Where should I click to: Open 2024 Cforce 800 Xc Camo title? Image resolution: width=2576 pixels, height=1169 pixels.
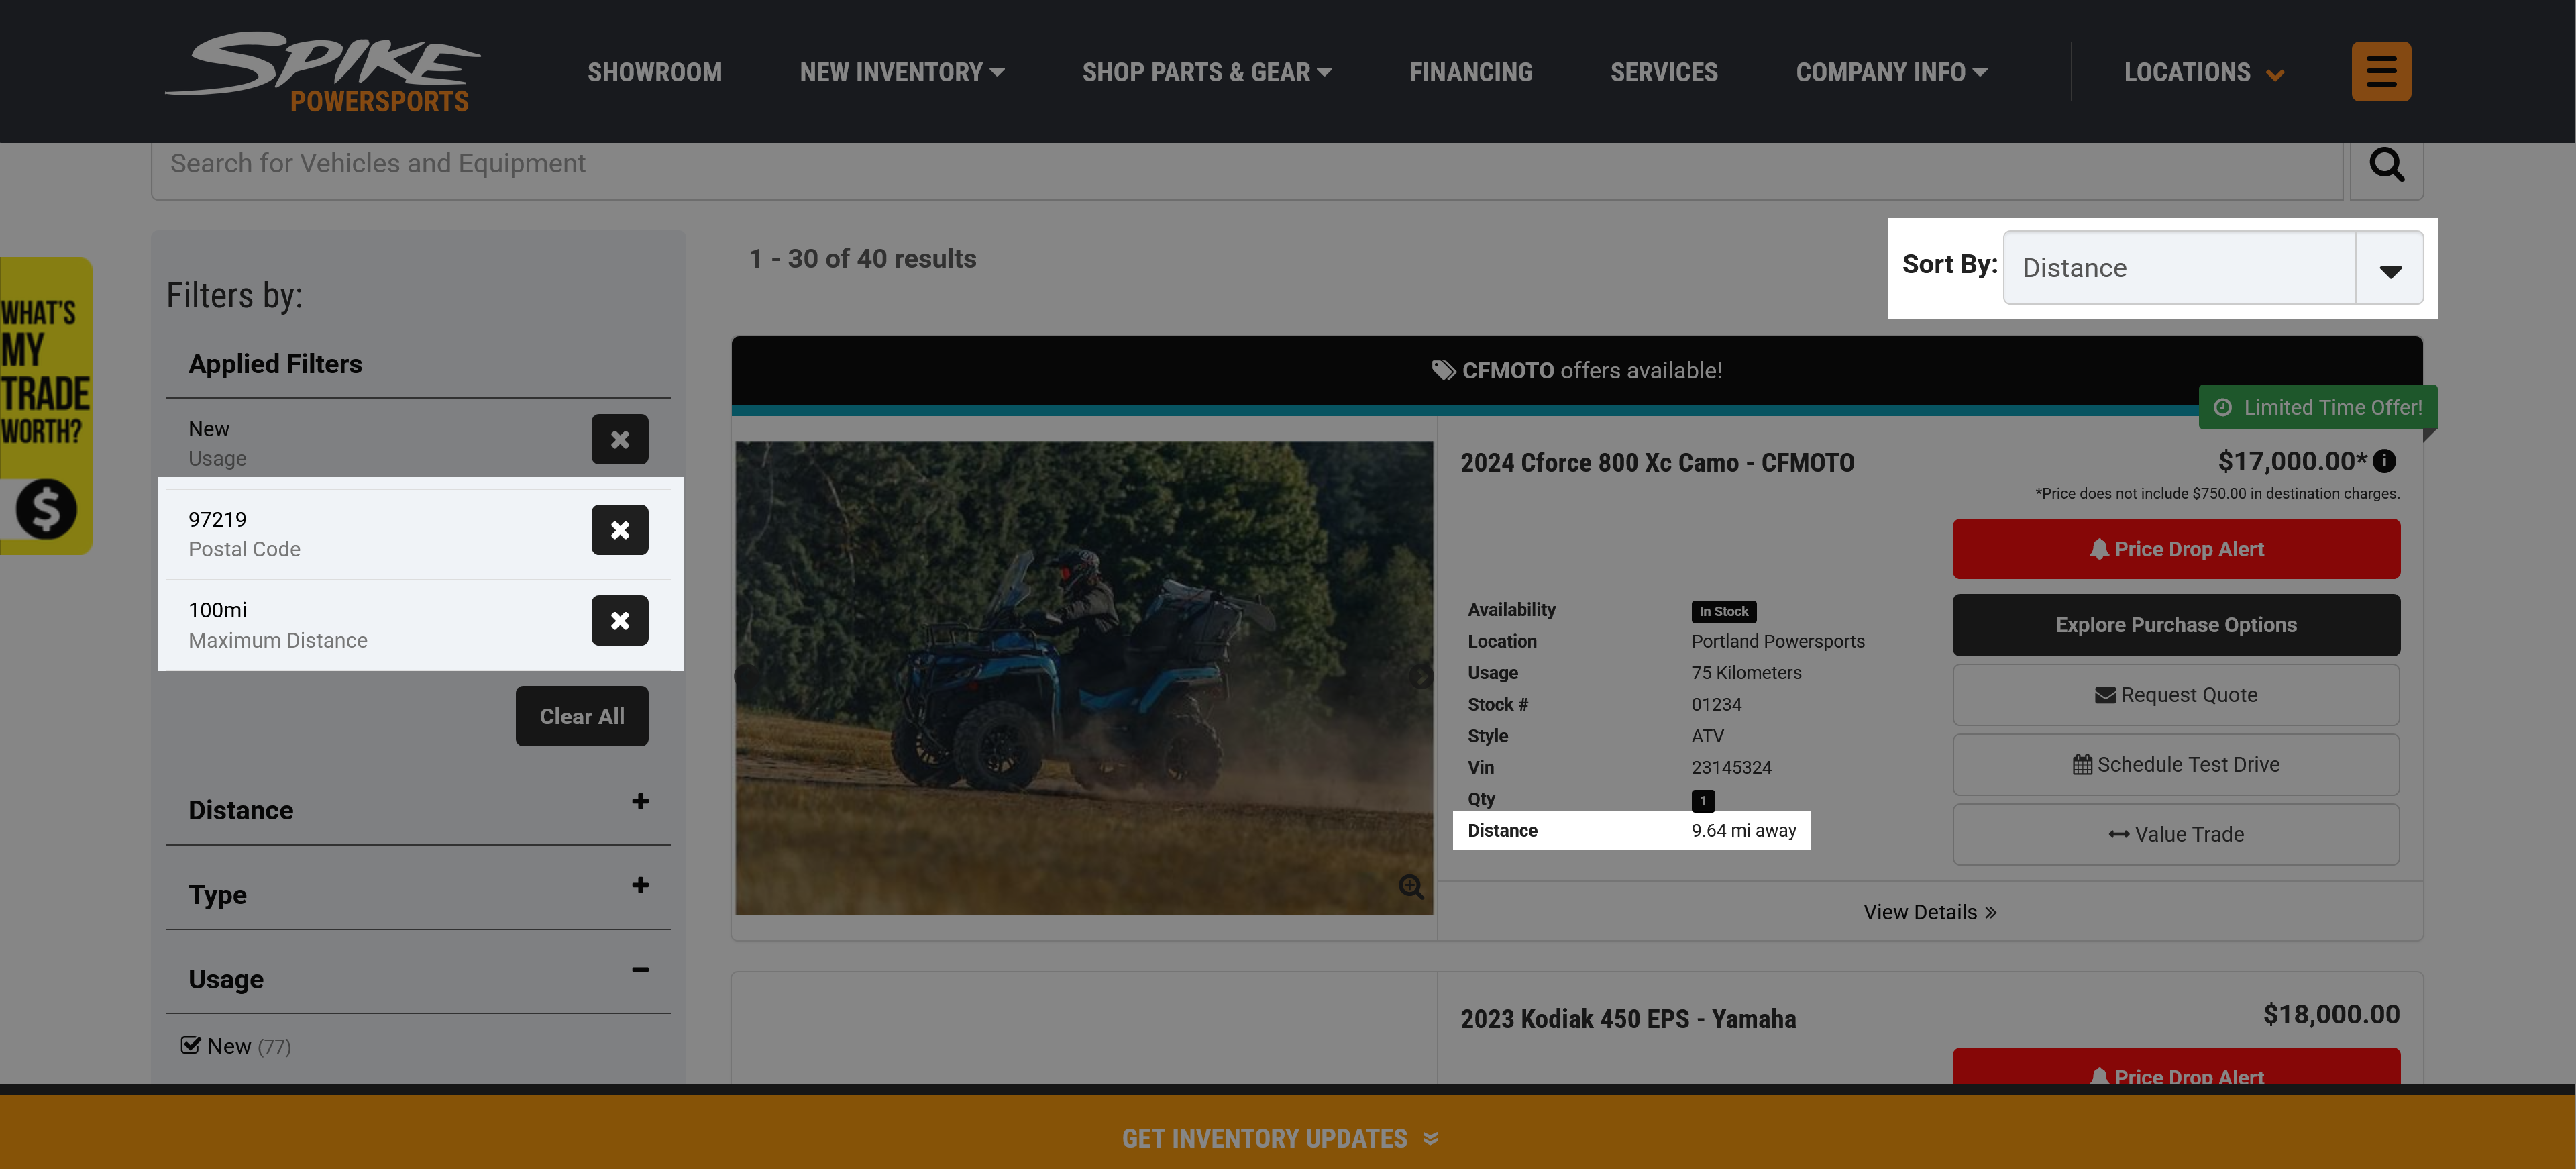(1657, 463)
